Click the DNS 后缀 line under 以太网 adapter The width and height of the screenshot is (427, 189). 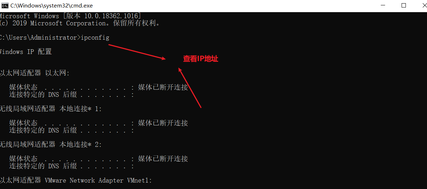click(72, 95)
